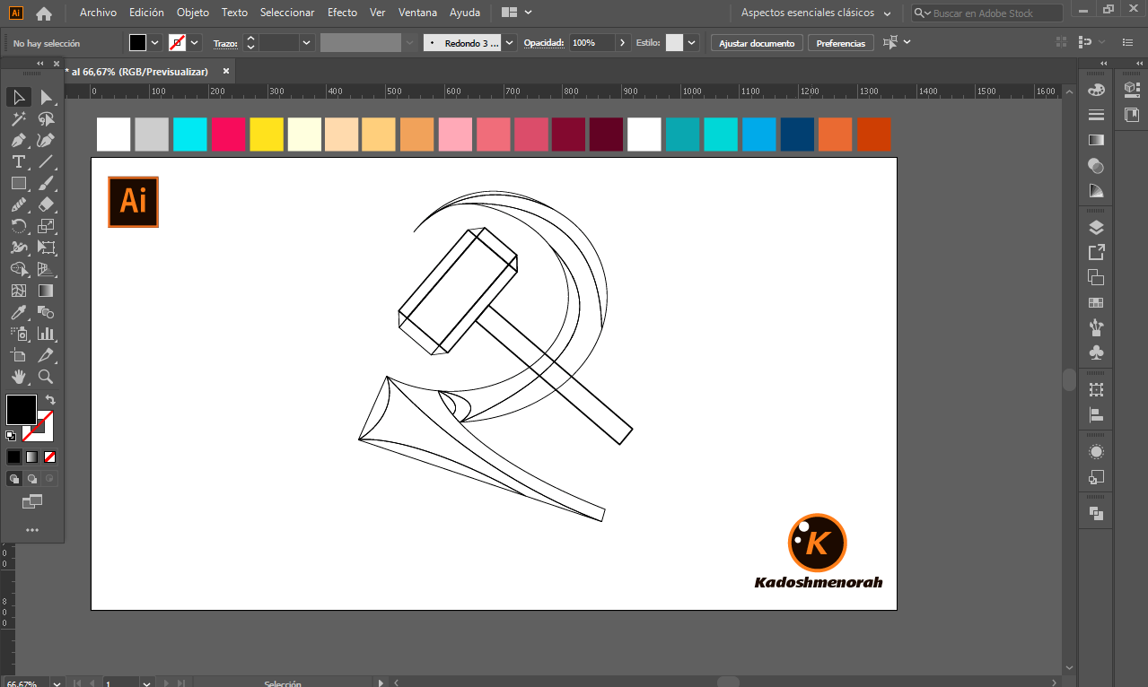This screenshot has width=1148, height=687.
Task: Open the Color palette panel icon
Action: point(1096,90)
